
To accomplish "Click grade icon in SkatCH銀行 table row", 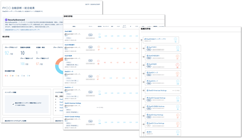I will coord(99,34).
